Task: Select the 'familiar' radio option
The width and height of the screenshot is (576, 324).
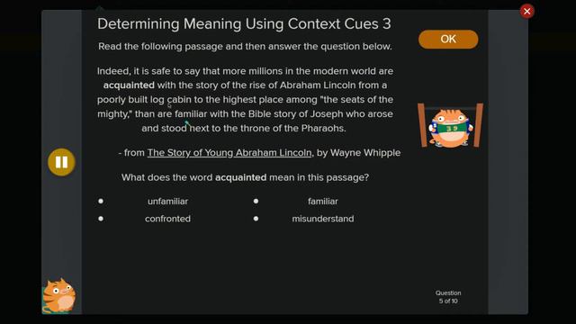Action: coord(256,202)
